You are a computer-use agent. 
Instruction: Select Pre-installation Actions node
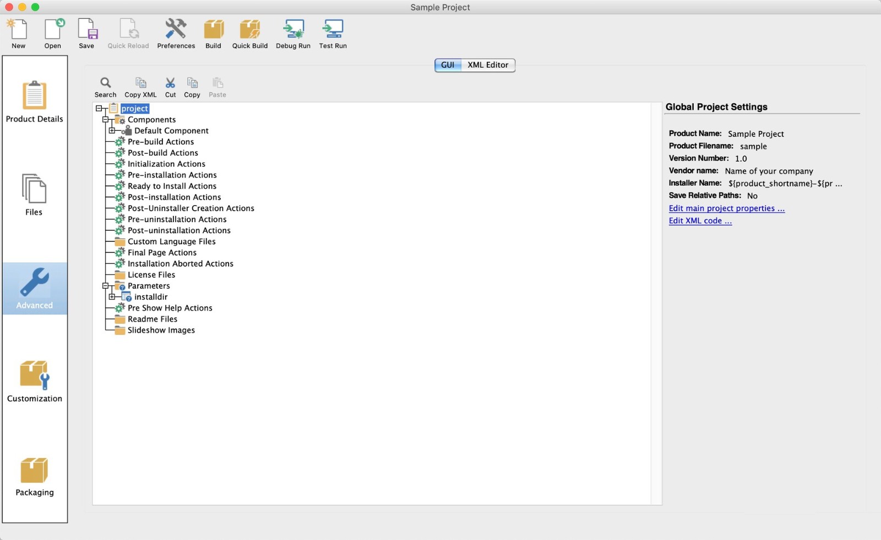pos(172,175)
